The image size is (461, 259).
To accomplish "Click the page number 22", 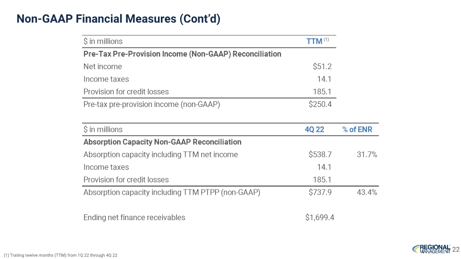I will point(456,249).
